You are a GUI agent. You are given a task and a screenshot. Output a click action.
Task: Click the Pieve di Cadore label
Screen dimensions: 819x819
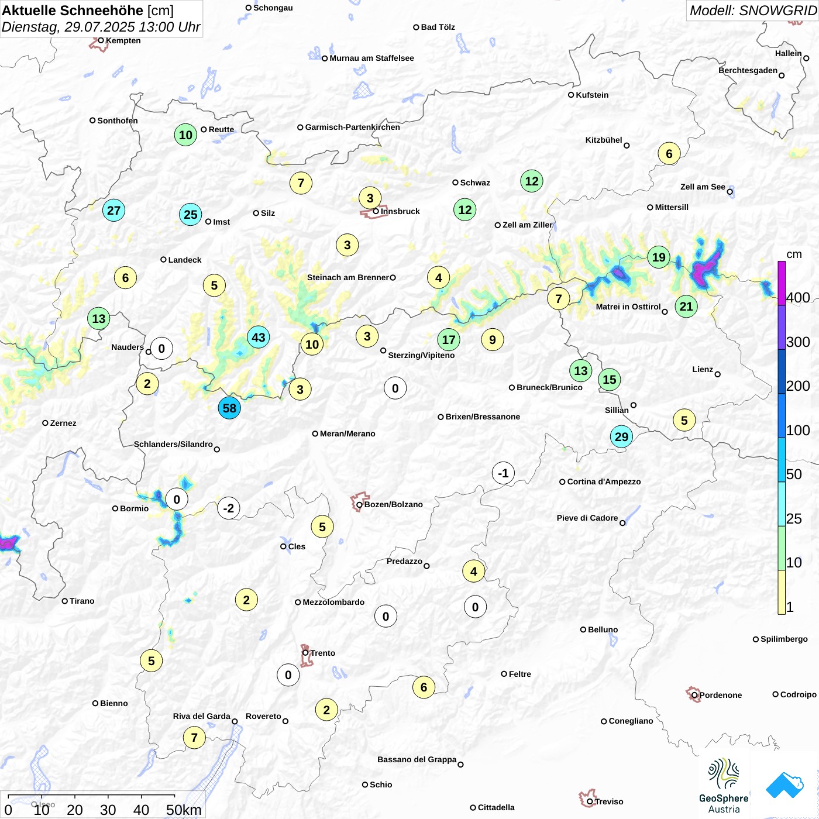tap(587, 518)
